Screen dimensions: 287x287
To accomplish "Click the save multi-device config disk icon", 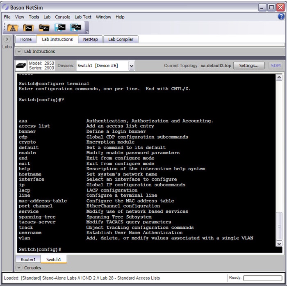I will click(76, 28).
